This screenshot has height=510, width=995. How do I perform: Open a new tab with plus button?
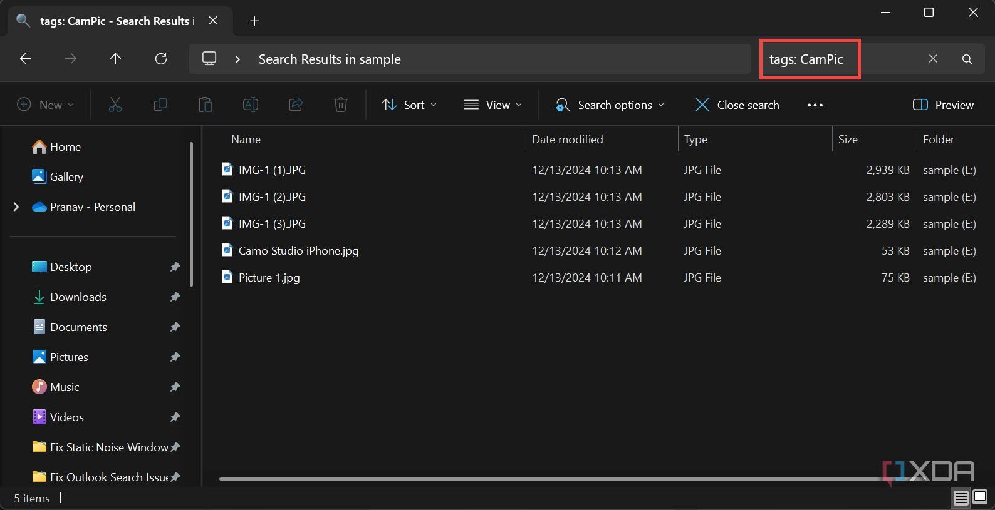(254, 21)
